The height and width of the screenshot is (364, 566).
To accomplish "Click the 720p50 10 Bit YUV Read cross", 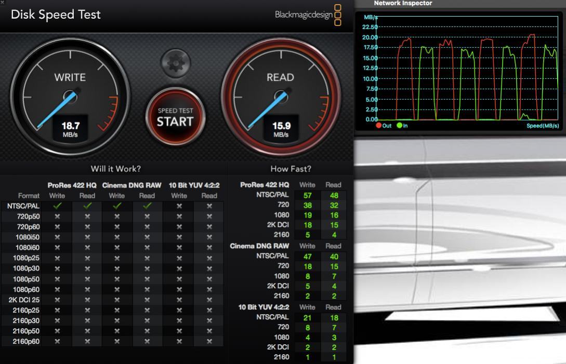I will [209, 217].
